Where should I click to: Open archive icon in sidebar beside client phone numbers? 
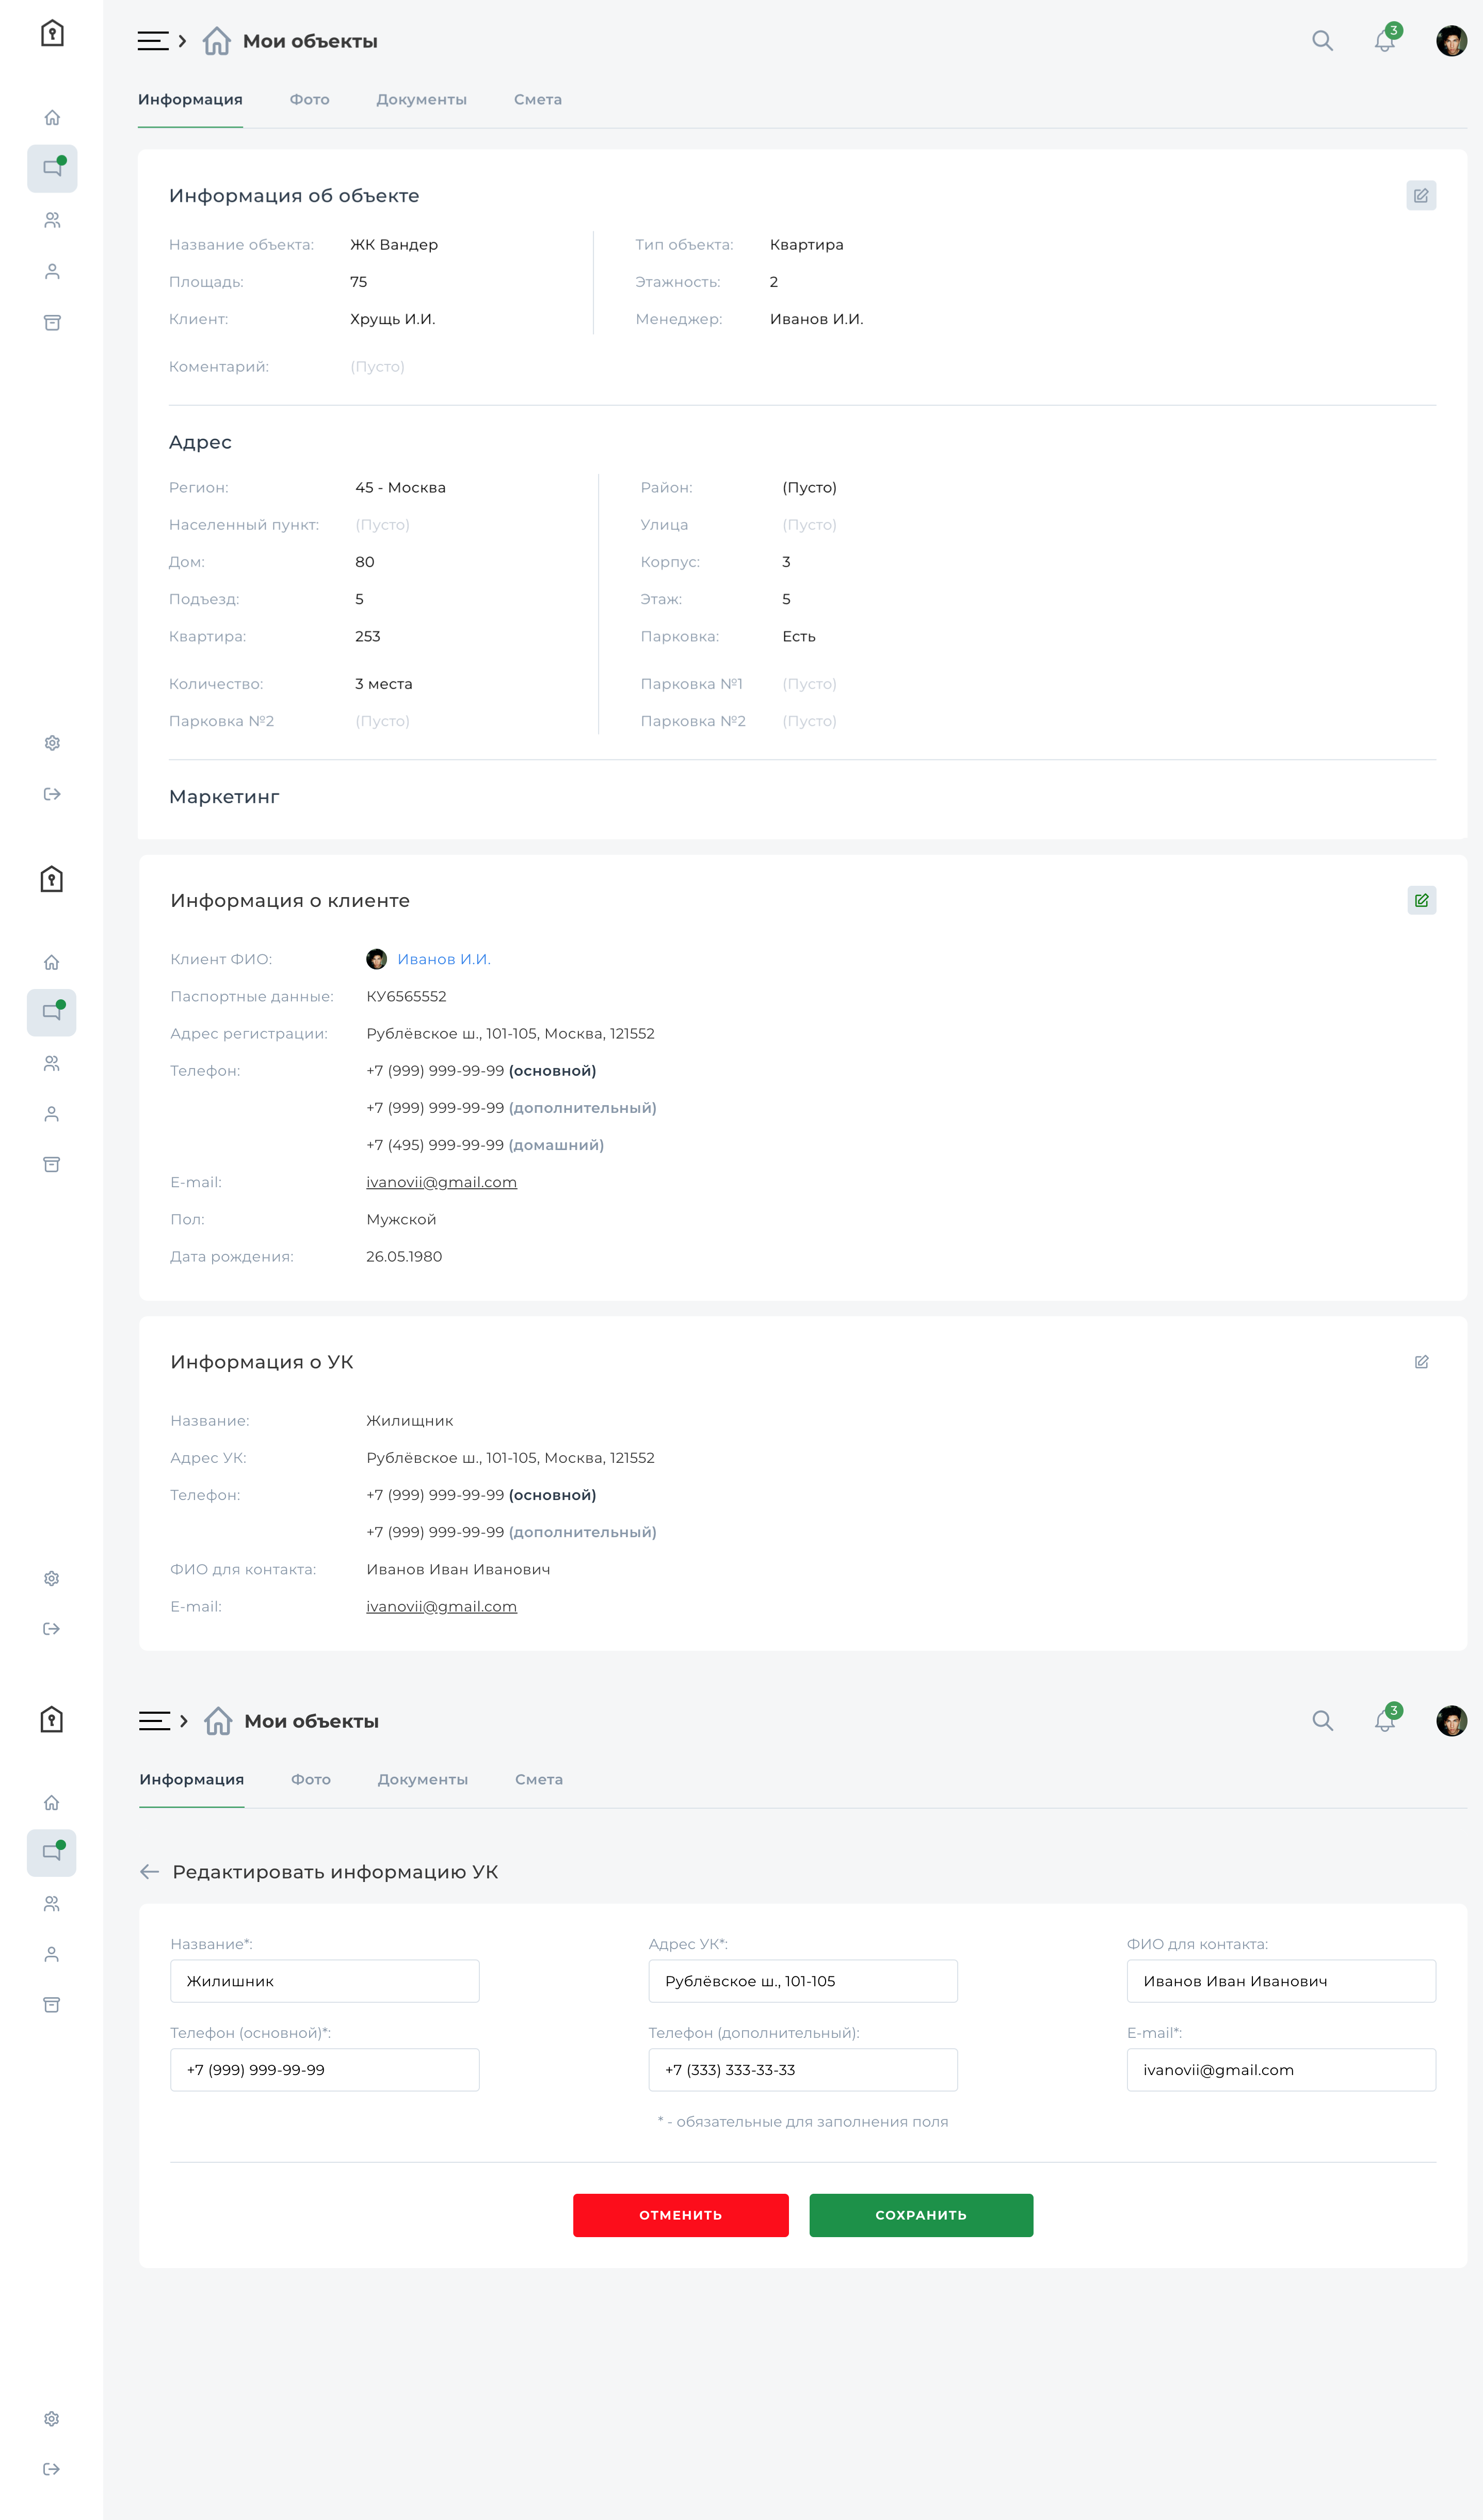[x=51, y=1164]
